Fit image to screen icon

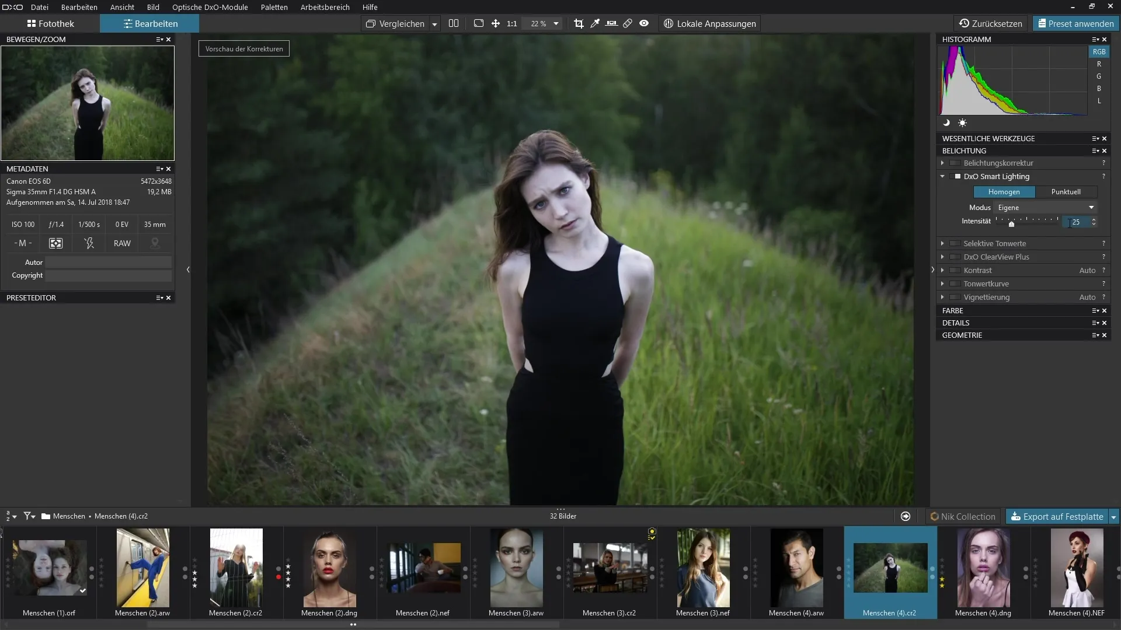tap(479, 23)
